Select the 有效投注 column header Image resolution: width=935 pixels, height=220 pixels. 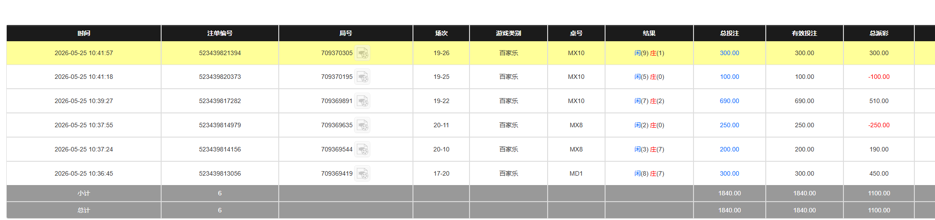[804, 33]
